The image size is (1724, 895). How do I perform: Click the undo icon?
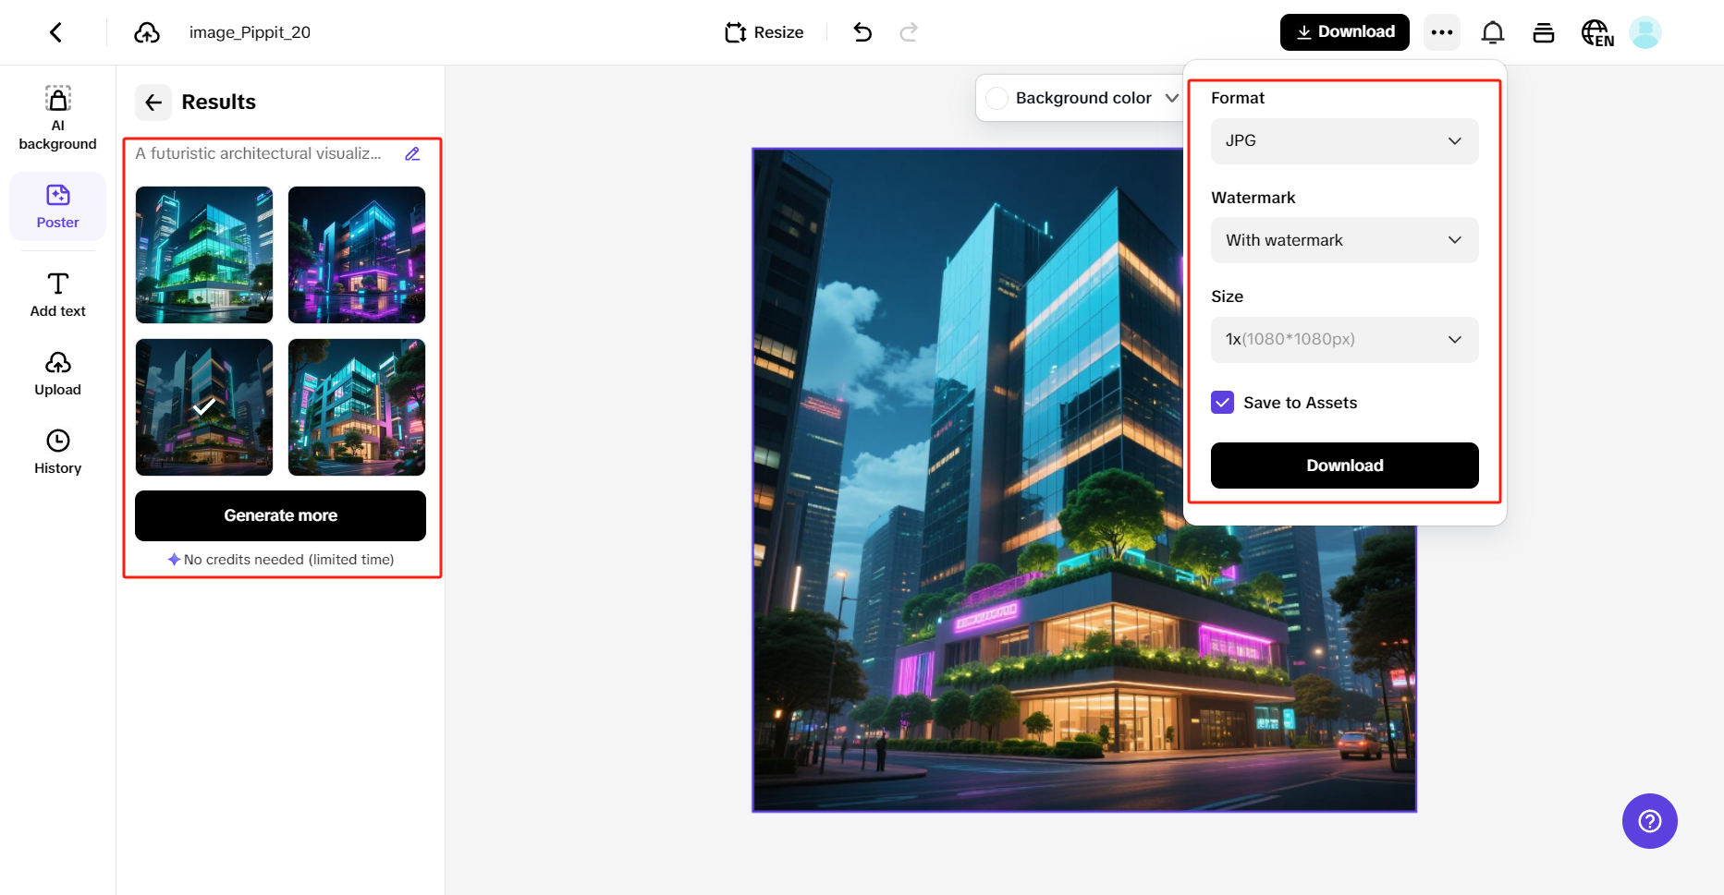point(862,31)
